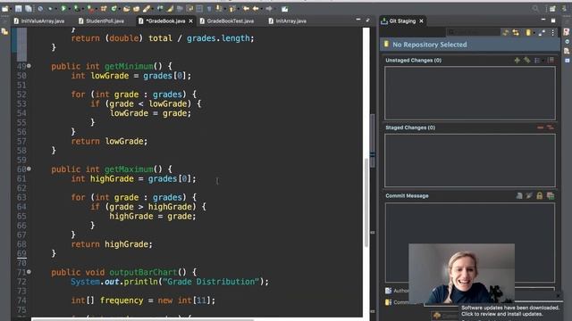The width and height of the screenshot is (572, 321).
Task: Click the Save All toolbar icon
Action: tap(28, 9)
